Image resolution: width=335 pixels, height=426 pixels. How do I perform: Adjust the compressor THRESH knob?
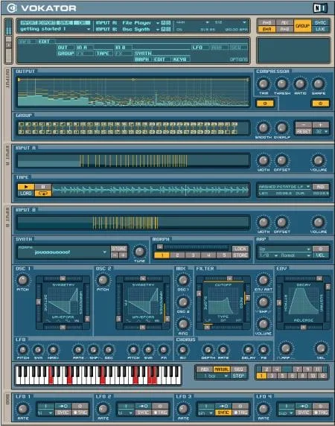click(x=282, y=84)
